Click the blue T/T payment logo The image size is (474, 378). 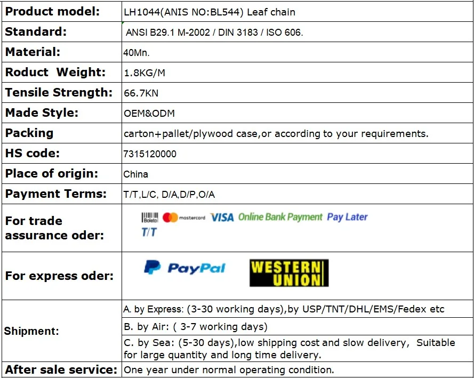[x=149, y=232]
